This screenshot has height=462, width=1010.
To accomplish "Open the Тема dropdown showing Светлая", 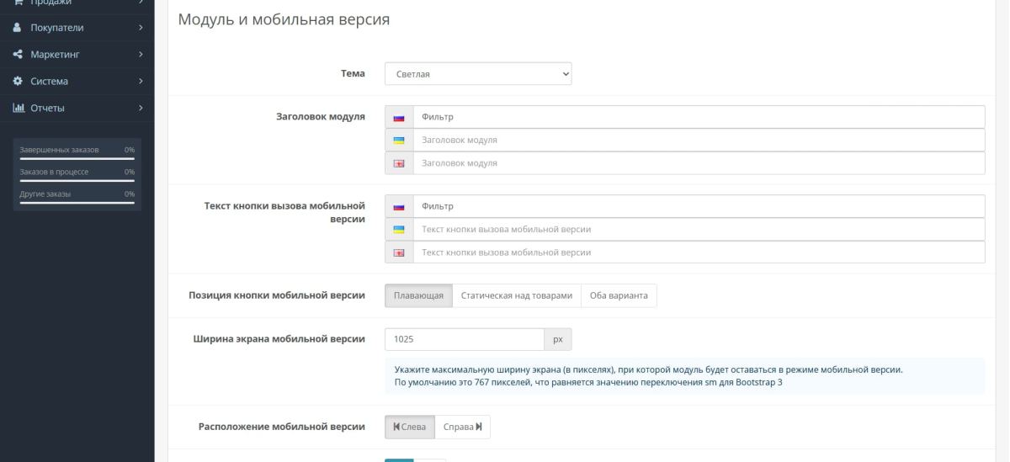I will tap(479, 74).
